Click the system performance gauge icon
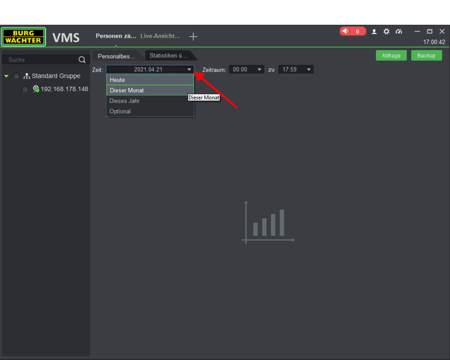Screen dimensions: 450x360 (398, 31)
